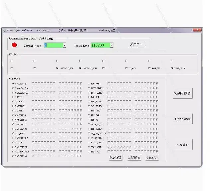
Task: Select the WAV_CONFIG register radio button
Action: pyautogui.click(x=13, y=147)
